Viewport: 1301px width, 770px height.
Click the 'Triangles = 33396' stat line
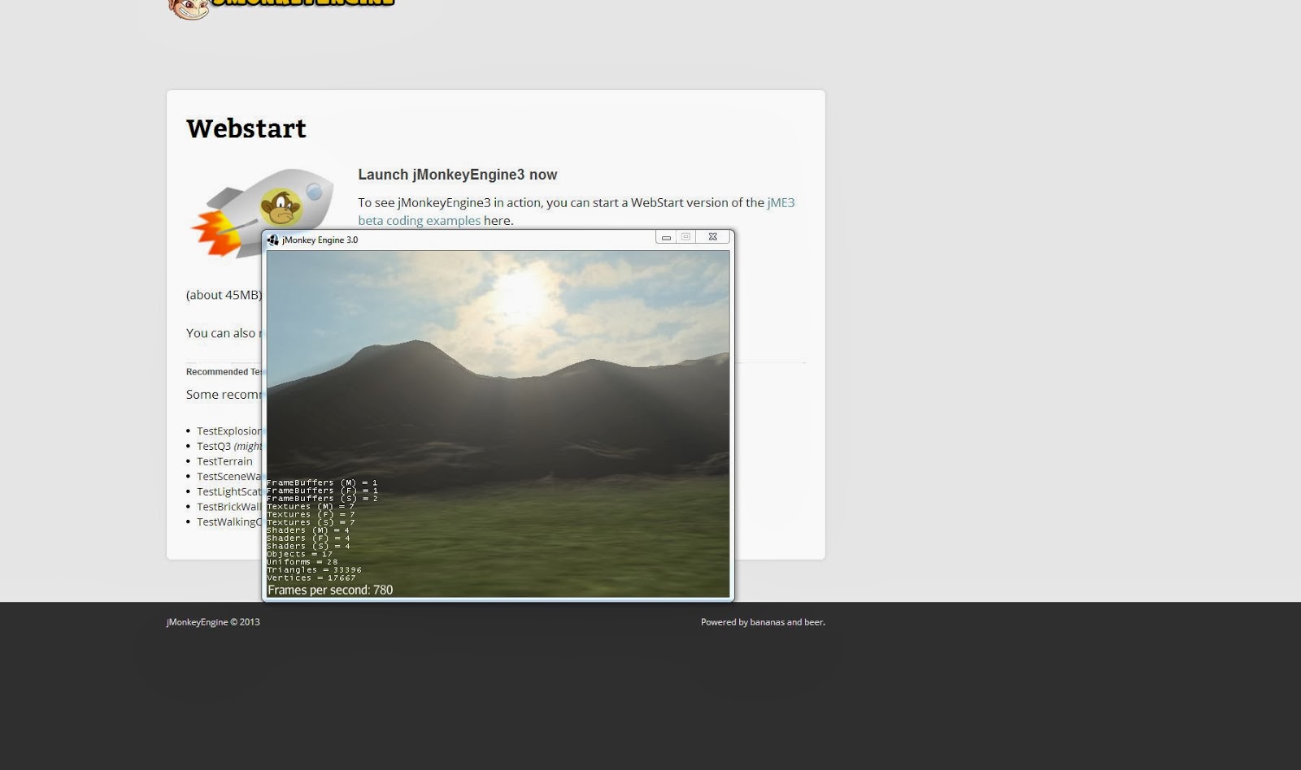[314, 569]
